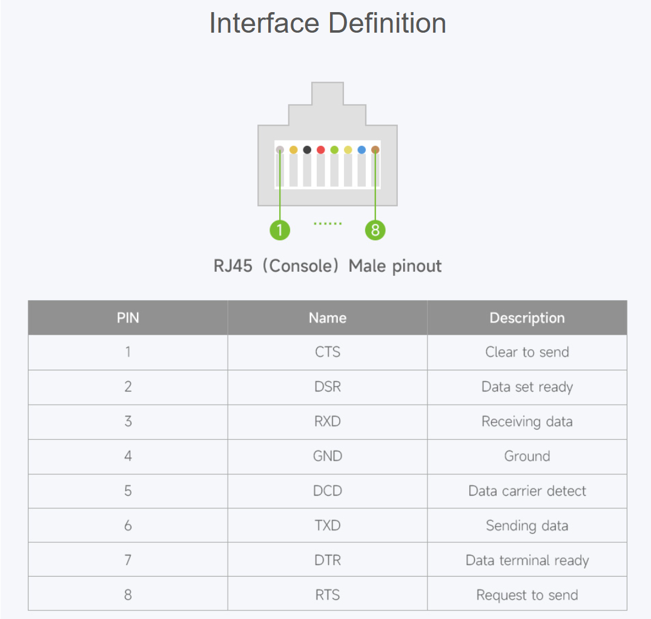
Task: Select the red pin dot in connector
Action: point(320,150)
